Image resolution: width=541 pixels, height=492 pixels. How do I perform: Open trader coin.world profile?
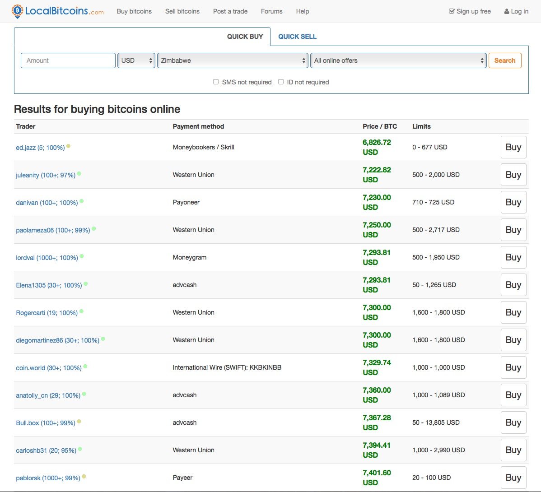(x=49, y=368)
